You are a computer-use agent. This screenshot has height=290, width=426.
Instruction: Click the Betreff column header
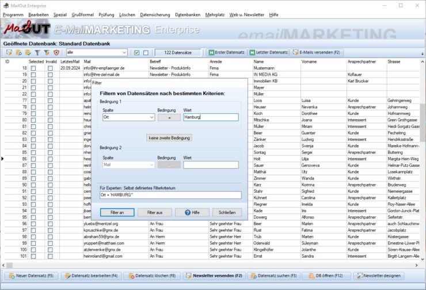(x=155, y=62)
